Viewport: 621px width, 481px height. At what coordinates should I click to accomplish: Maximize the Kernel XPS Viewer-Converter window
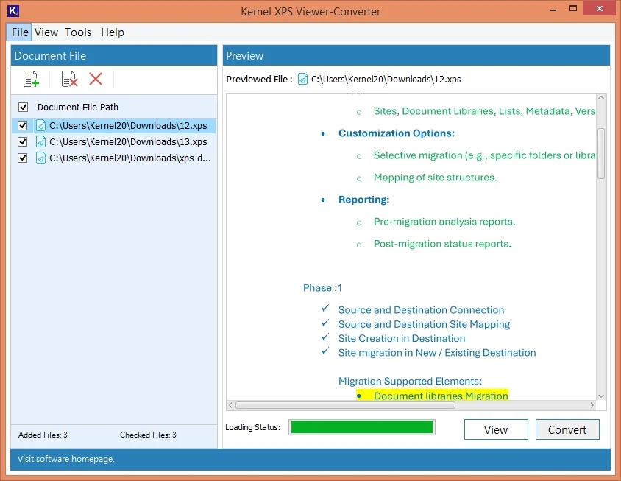click(x=572, y=9)
